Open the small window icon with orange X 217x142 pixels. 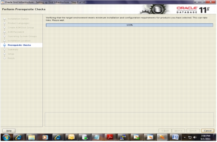(150, 138)
